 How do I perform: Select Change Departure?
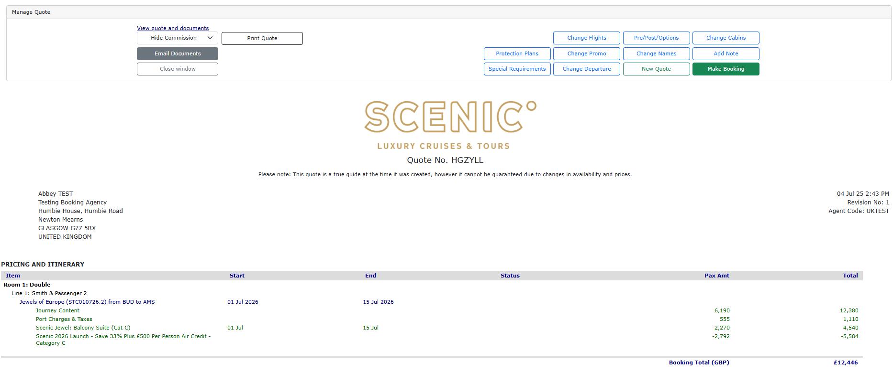pyautogui.click(x=587, y=69)
